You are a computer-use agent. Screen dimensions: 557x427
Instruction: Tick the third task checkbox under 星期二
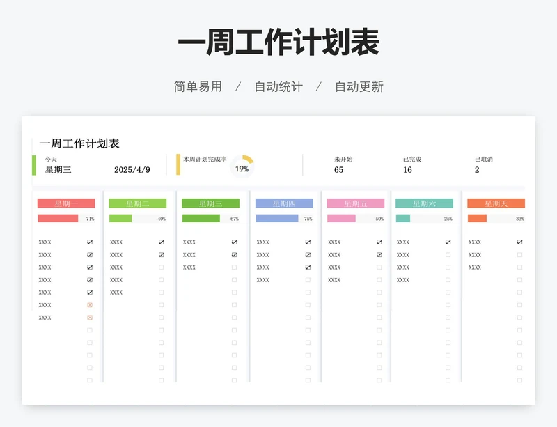pyautogui.click(x=162, y=267)
